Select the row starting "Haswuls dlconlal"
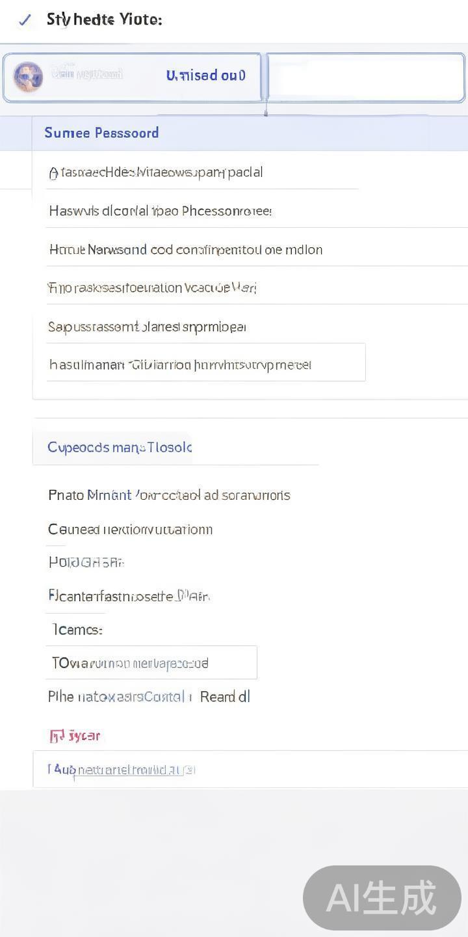The height and width of the screenshot is (937, 468). coord(161,211)
